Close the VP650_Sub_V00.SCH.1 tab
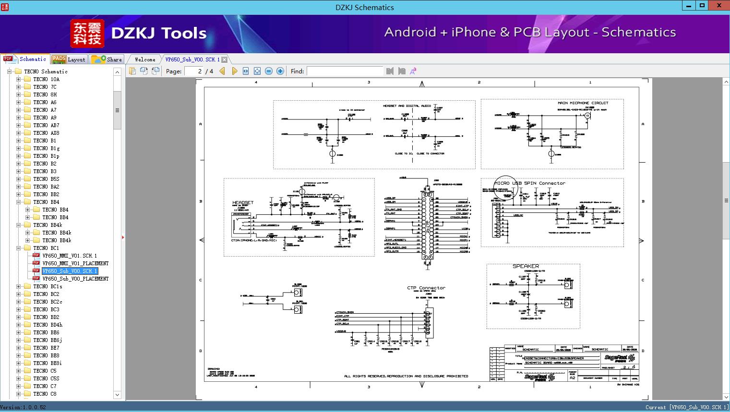The width and height of the screenshot is (730, 412). [x=224, y=59]
